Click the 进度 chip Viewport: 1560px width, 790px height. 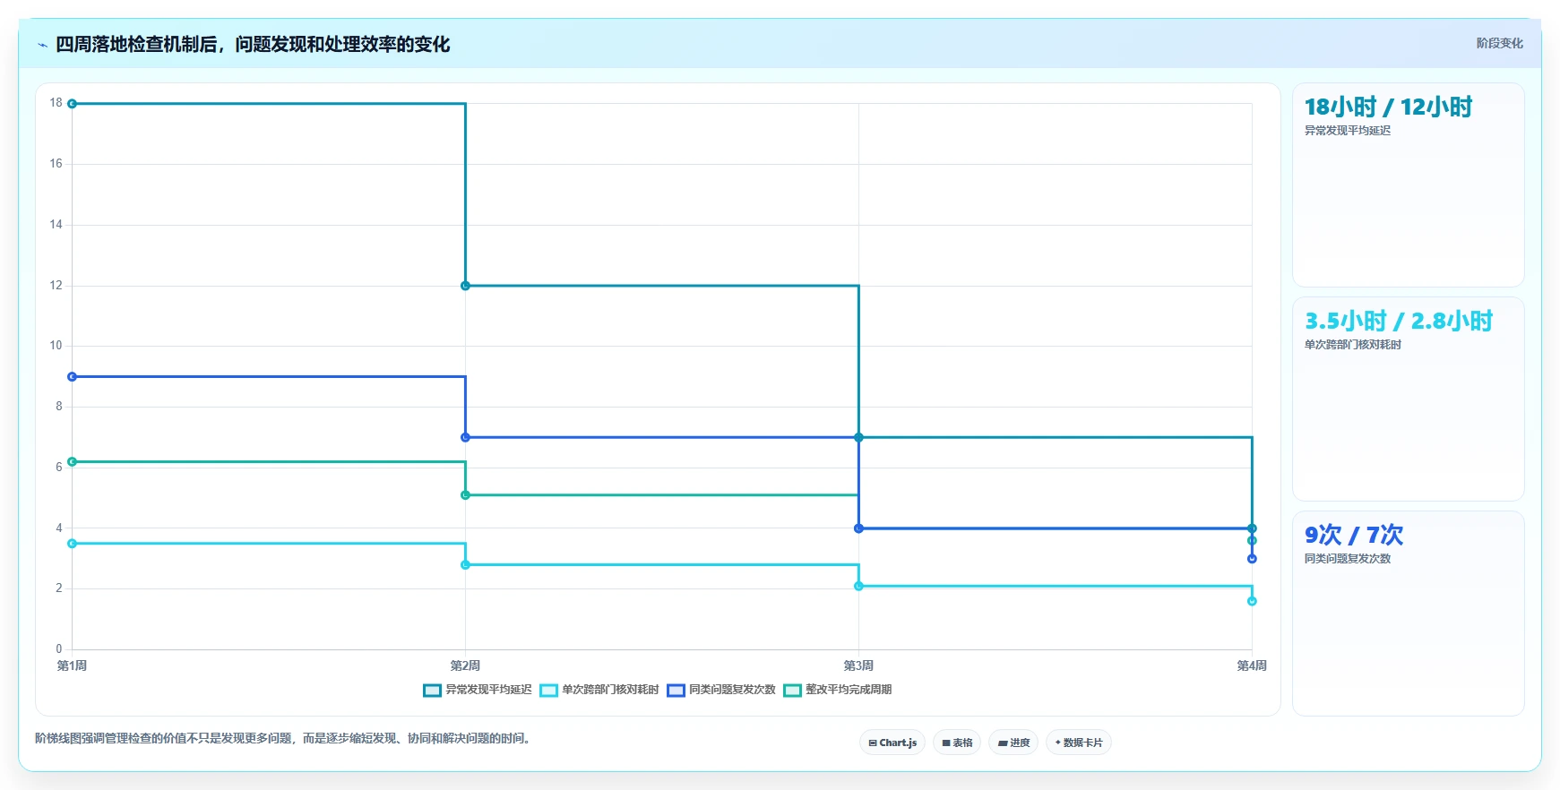(1013, 743)
